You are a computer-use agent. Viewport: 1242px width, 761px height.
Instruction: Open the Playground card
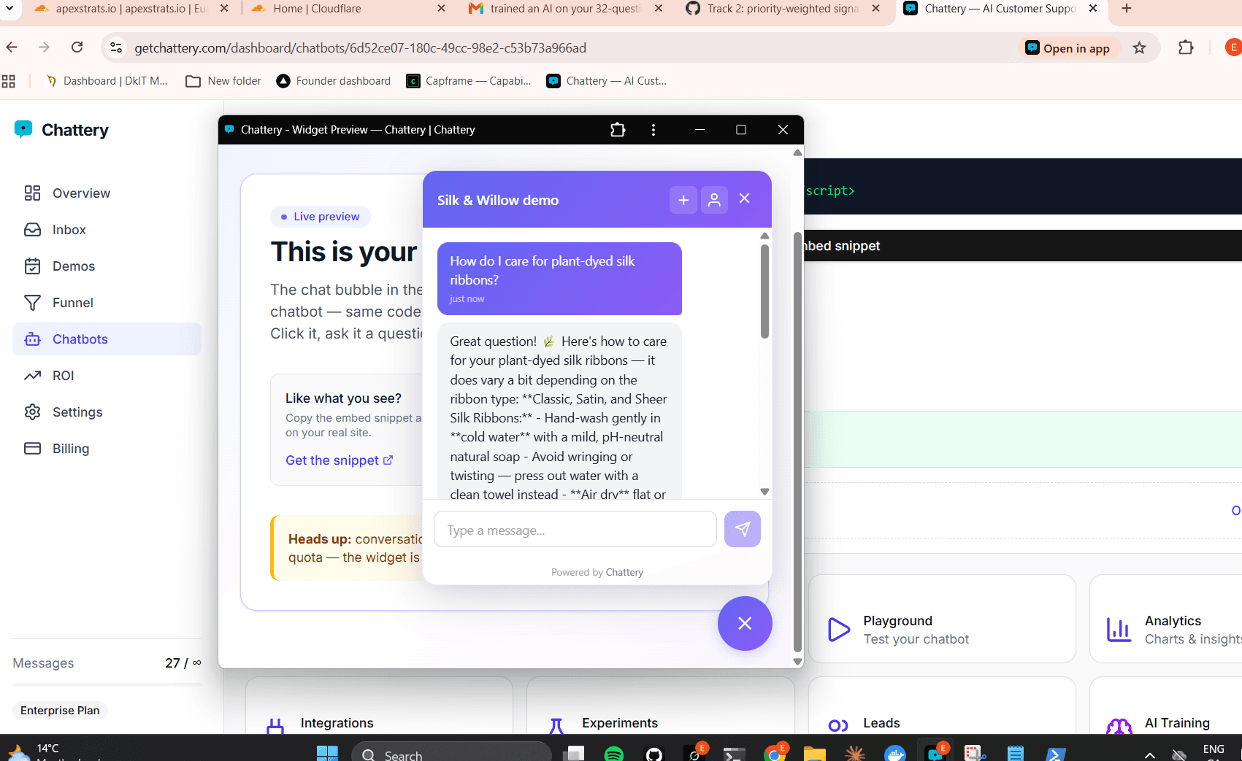pyautogui.click(x=942, y=619)
